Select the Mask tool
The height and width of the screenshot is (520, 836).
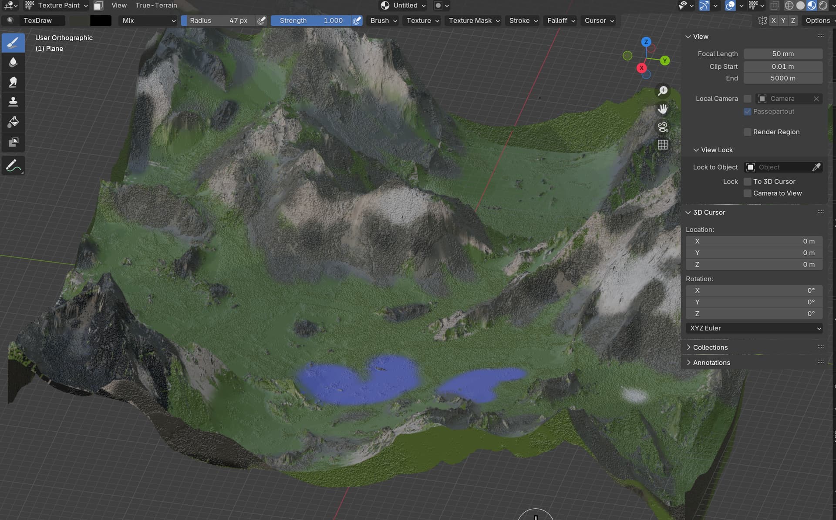coord(13,142)
